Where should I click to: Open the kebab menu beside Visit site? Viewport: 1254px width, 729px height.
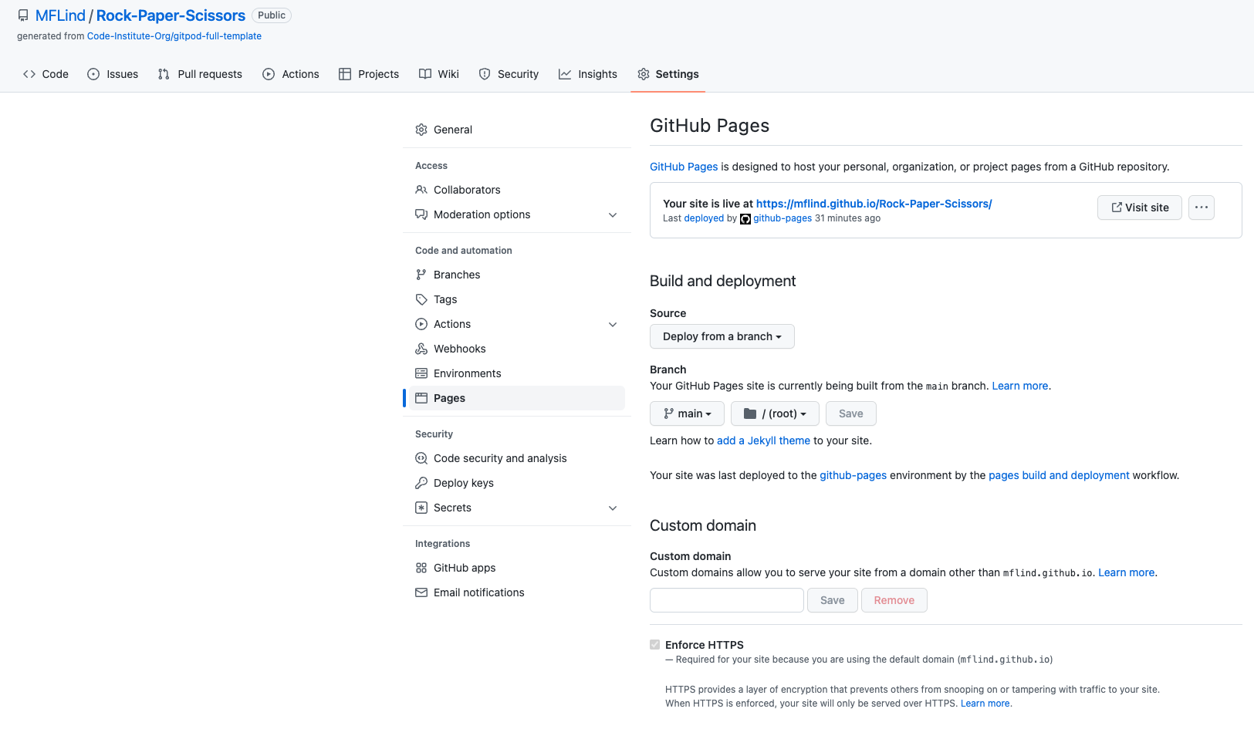click(1201, 208)
